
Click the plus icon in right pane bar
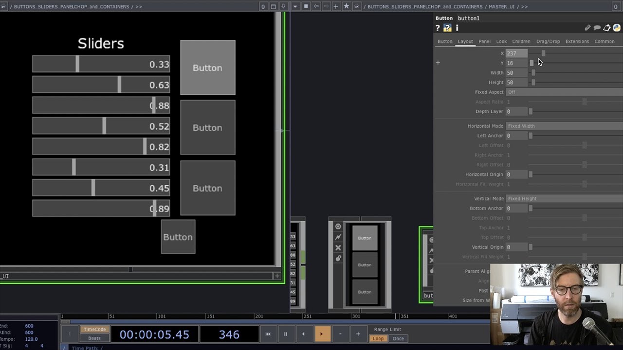336,6
